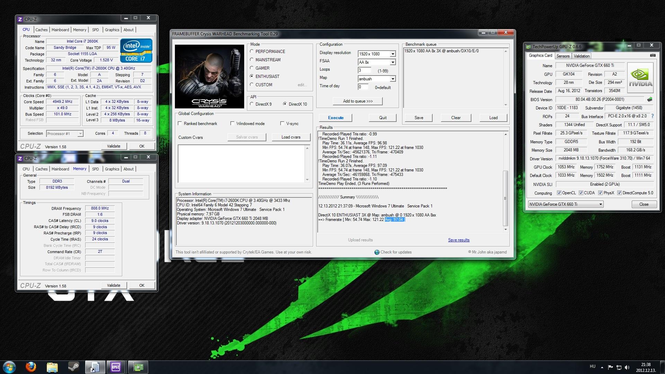The image size is (665, 374).
Task: Open the Caches tab in top CPU-Z
Action: [x=41, y=30]
